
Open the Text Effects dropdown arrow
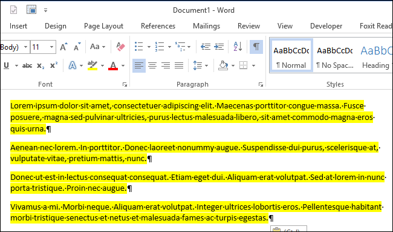click(x=81, y=66)
